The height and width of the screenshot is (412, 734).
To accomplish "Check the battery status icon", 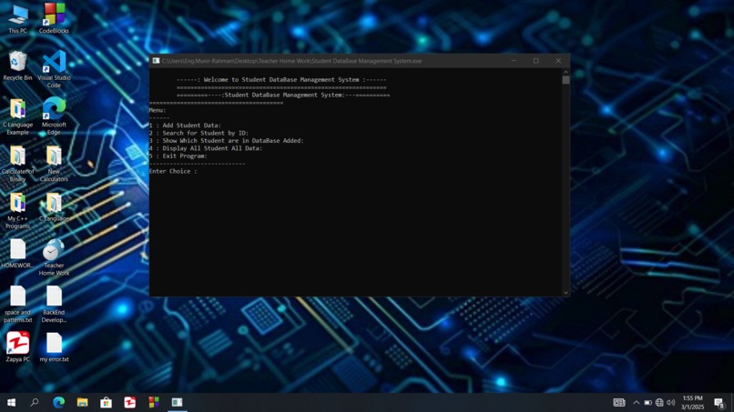I will (x=647, y=402).
